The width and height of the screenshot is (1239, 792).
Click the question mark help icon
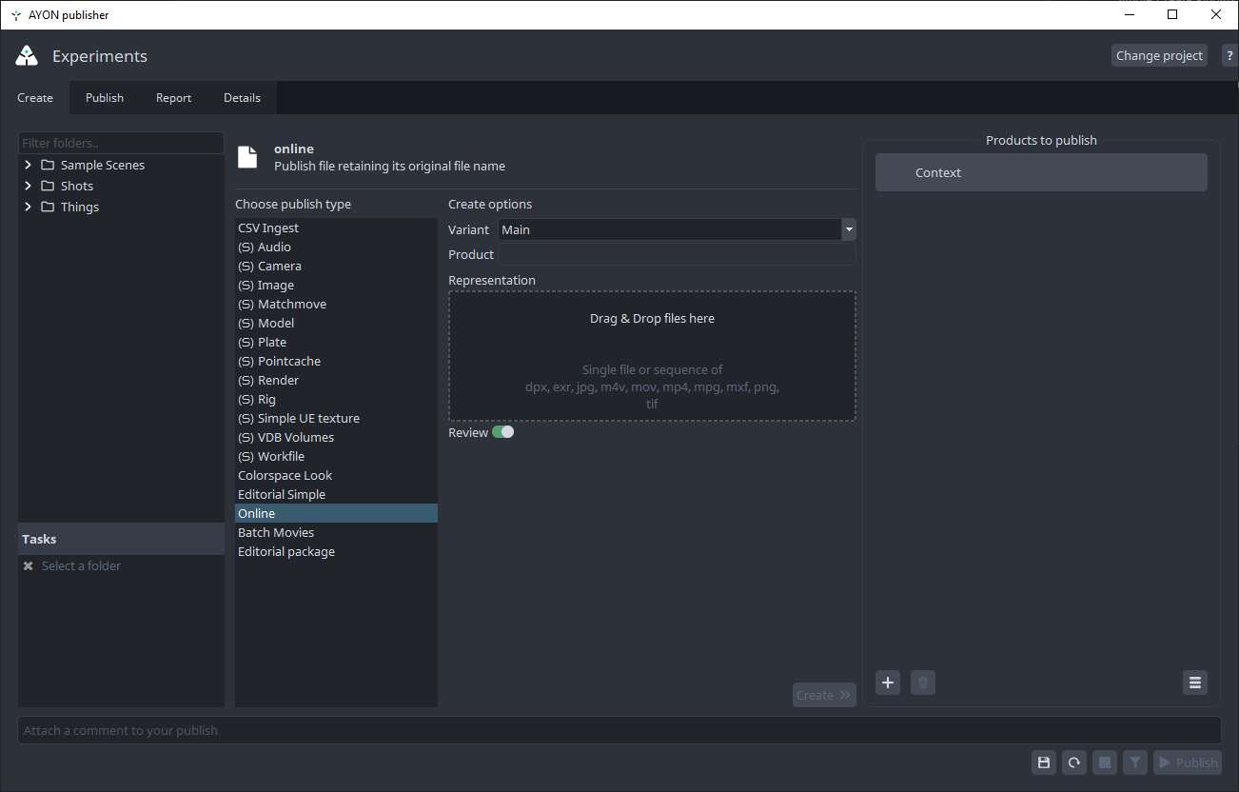pyautogui.click(x=1229, y=56)
